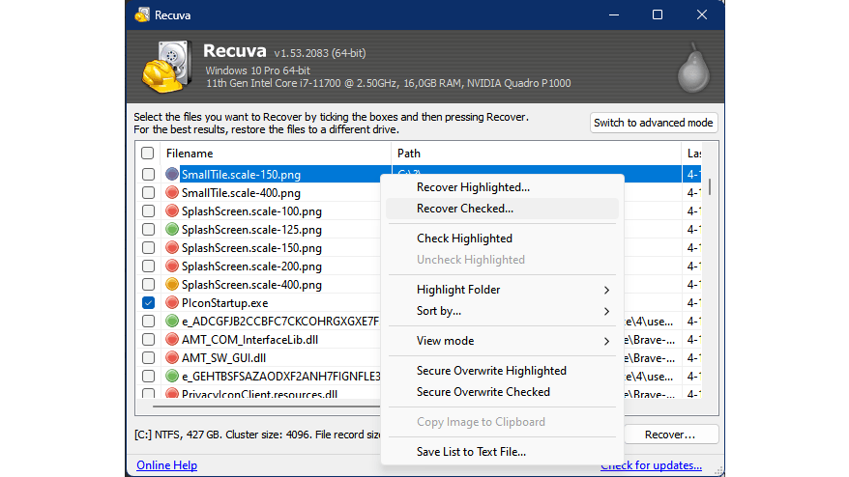Image resolution: width=849 pixels, height=477 pixels.
Task: Open the Online Help link
Action: click(x=166, y=465)
